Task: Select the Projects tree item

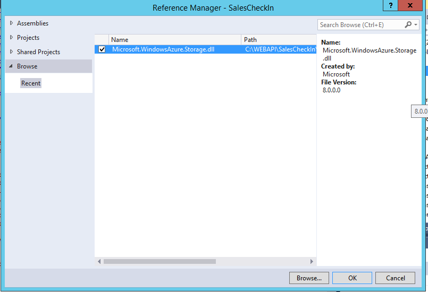Action: pyautogui.click(x=28, y=38)
